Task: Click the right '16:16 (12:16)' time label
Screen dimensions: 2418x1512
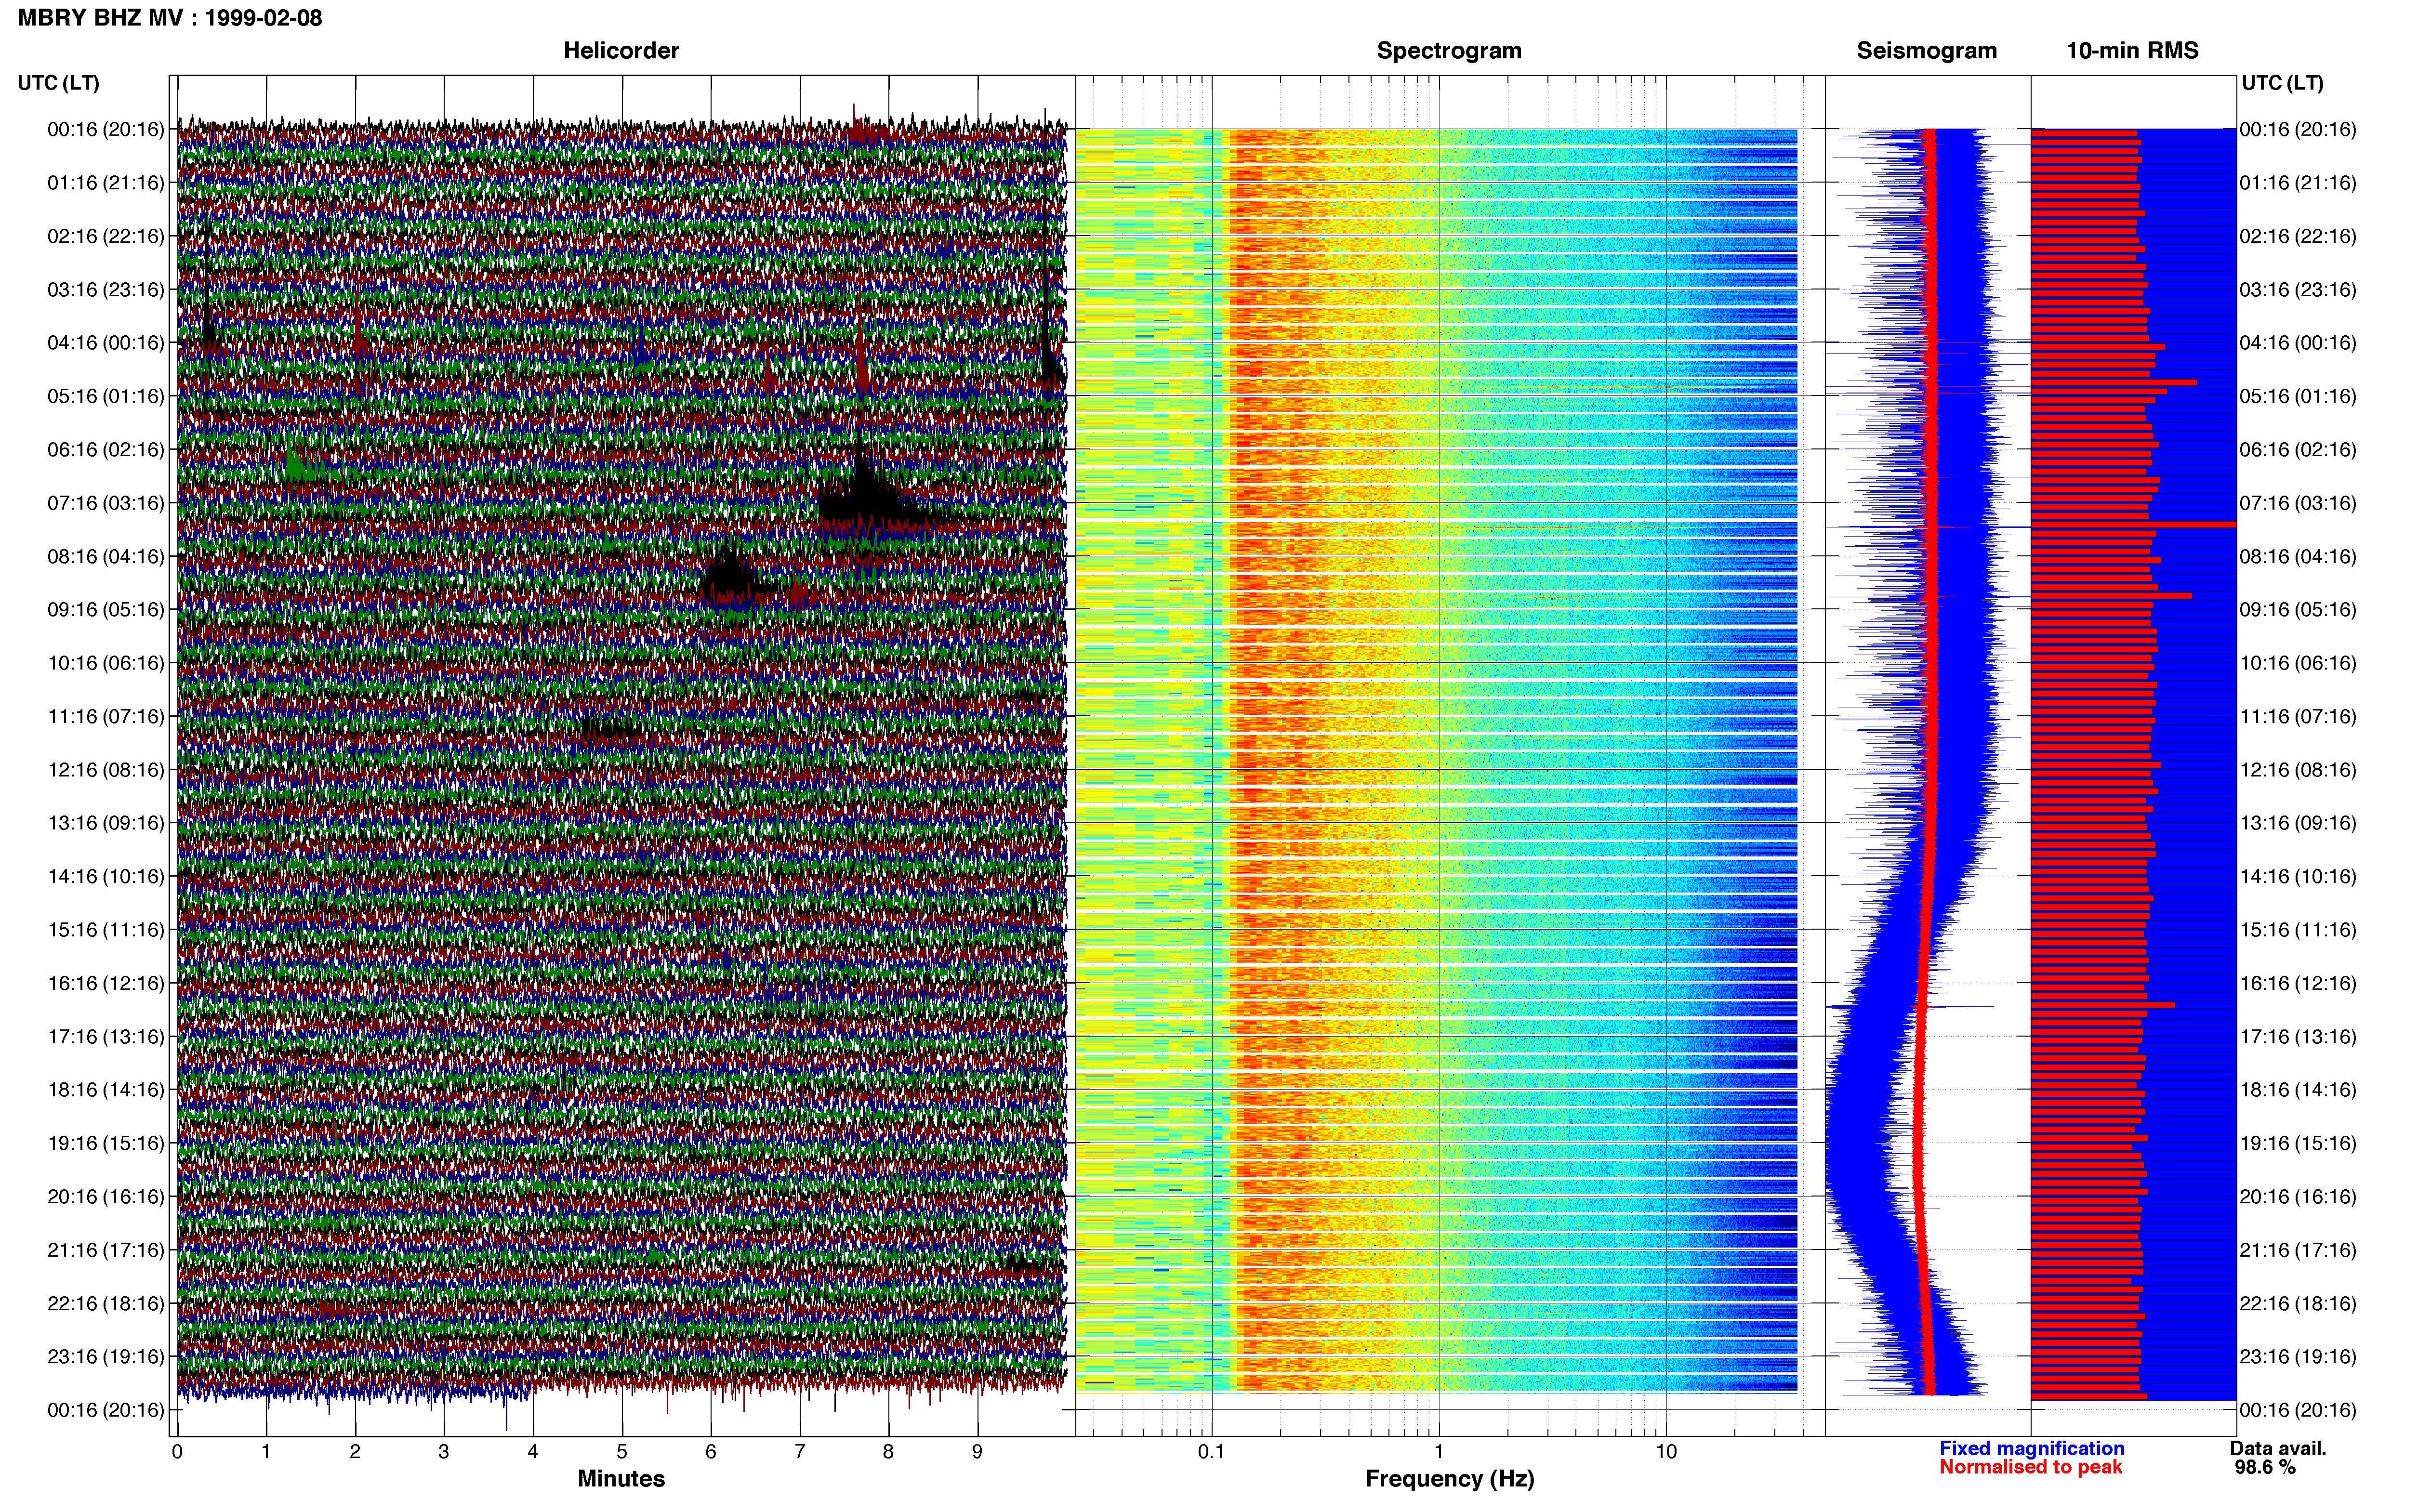Action: tap(2298, 983)
